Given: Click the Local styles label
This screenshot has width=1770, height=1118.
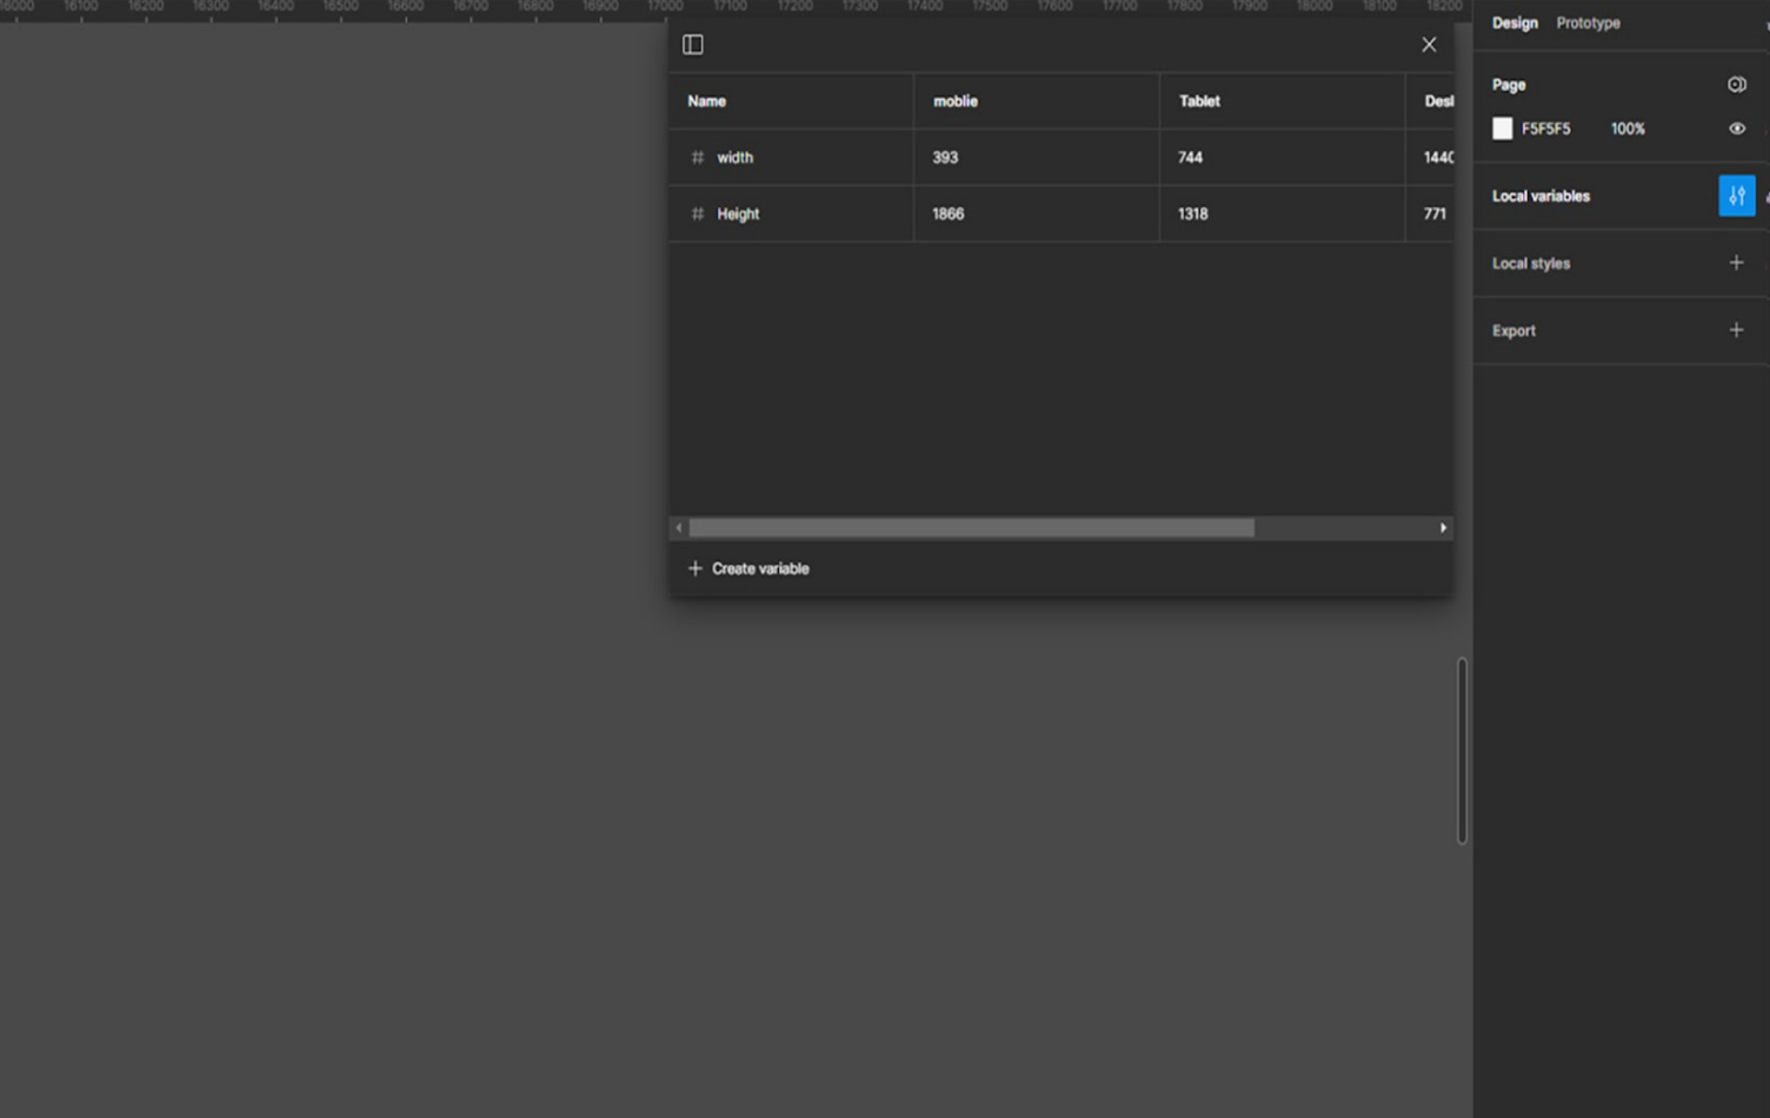Looking at the screenshot, I should 1531,264.
